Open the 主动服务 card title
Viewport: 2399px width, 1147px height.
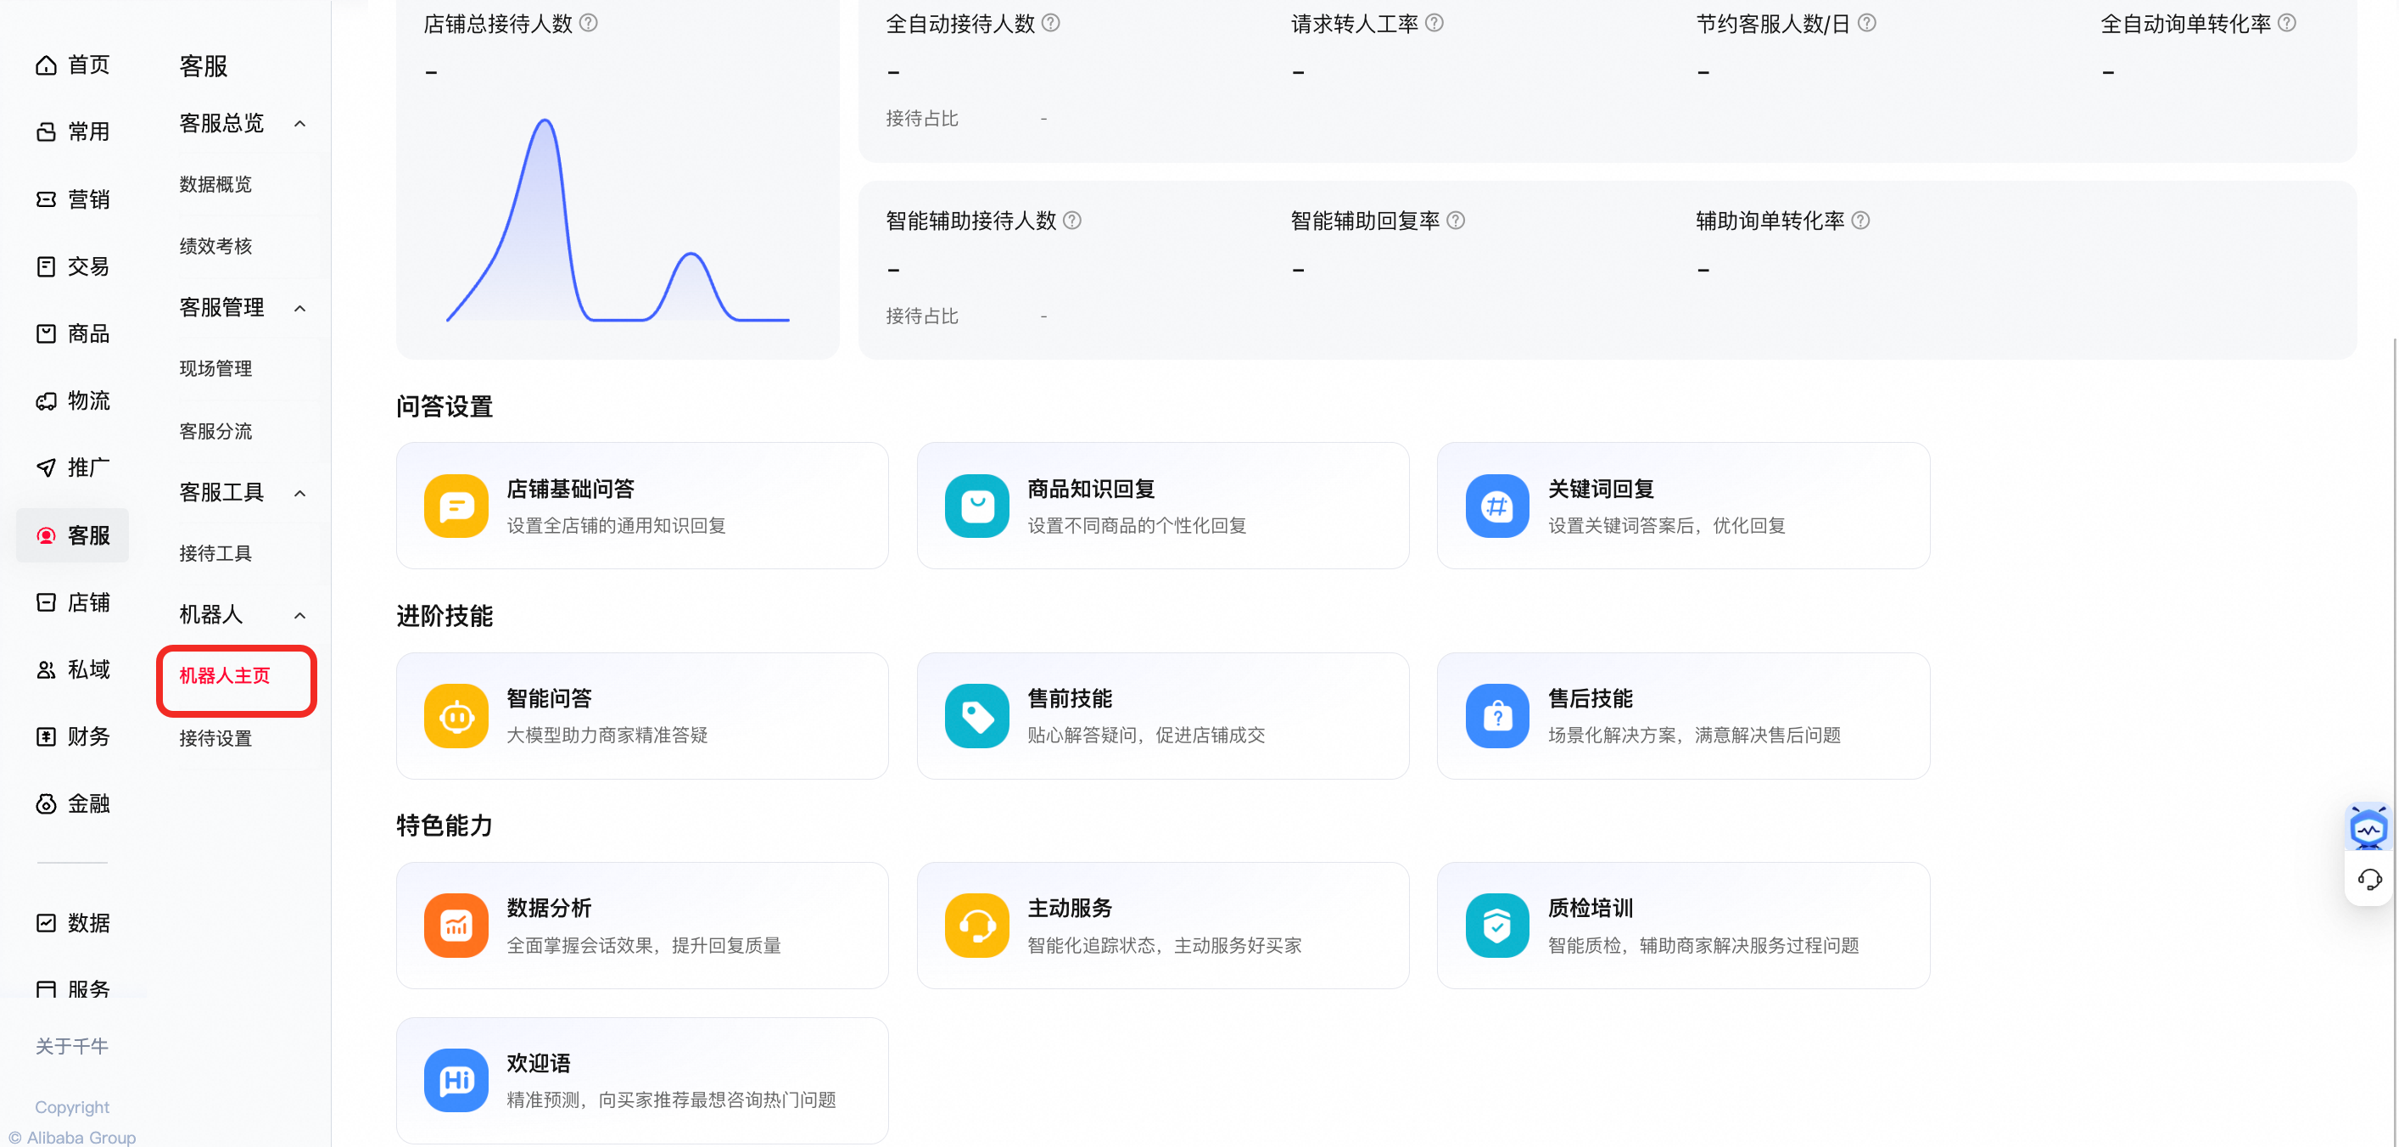1069,908
